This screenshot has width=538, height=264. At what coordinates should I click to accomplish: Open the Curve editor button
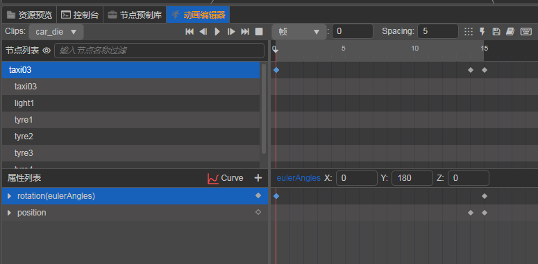tap(226, 178)
